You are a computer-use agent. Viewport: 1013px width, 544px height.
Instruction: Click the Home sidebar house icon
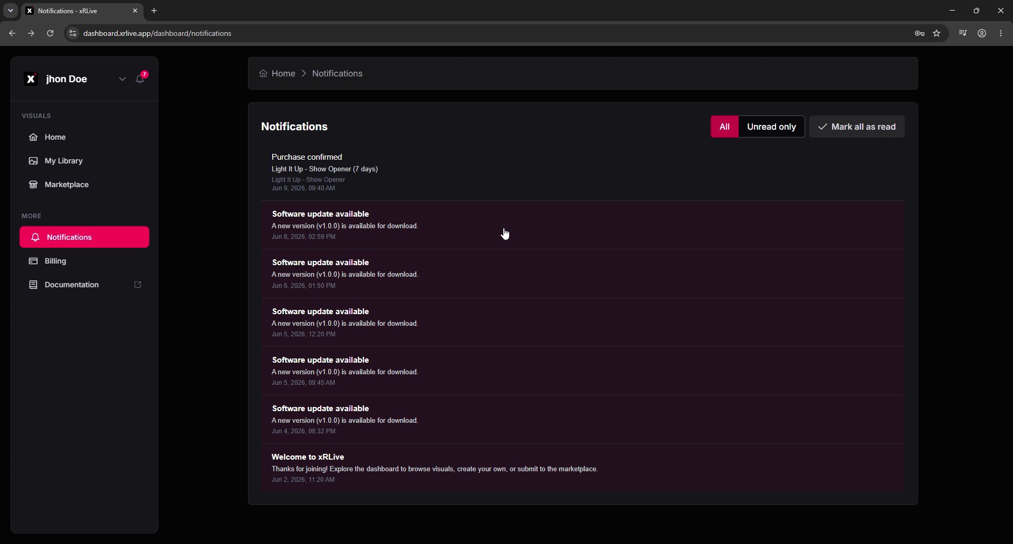[x=33, y=137]
